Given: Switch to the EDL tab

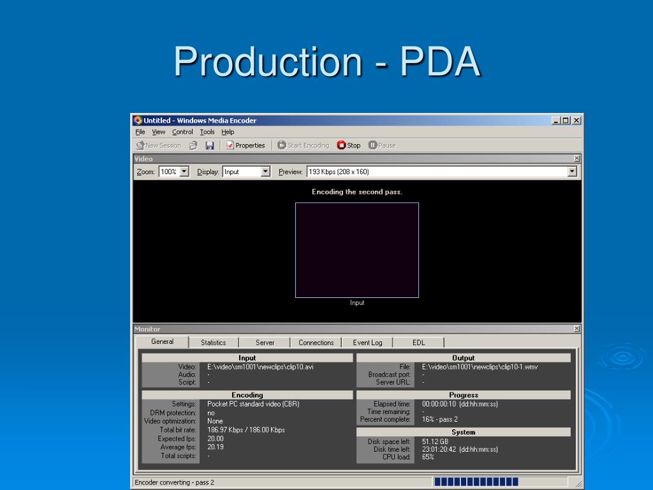Looking at the screenshot, I should pos(418,343).
